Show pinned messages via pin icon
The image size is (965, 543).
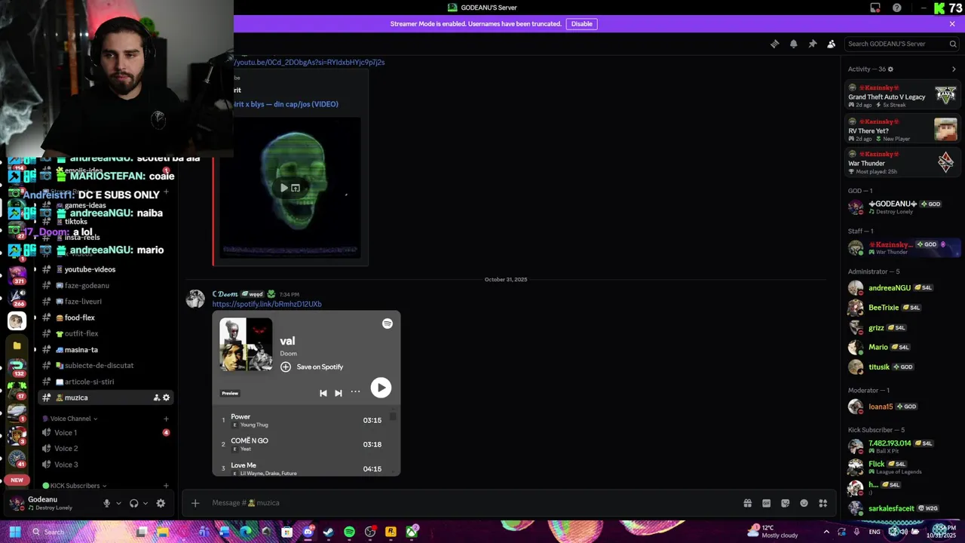click(x=812, y=44)
